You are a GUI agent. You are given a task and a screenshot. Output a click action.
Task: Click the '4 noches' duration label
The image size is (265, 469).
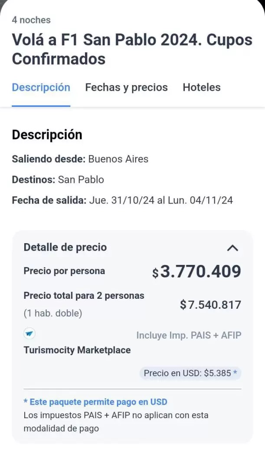click(x=31, y=20)
